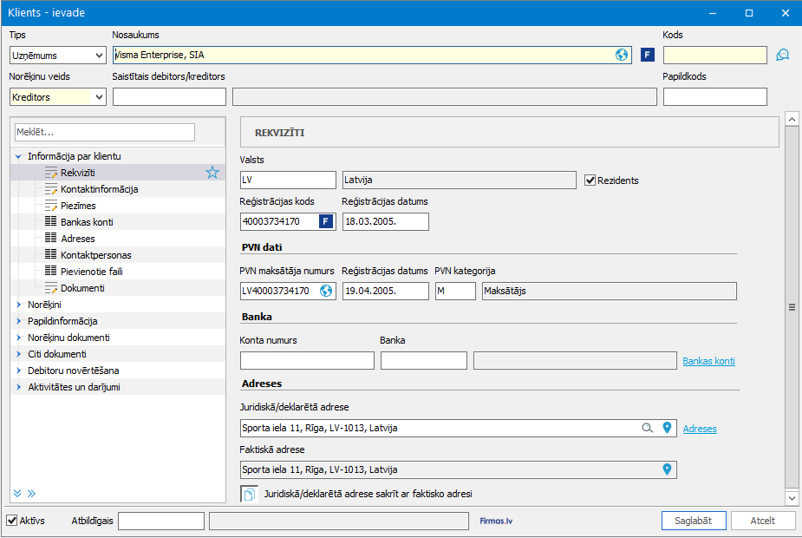Click the blue F icon beside Nosaukums
The height and width of the screenshot is (538, 802).
tap(647, 55)
